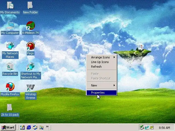The height and width of the screenshot is (131, 175).
Task: Launch Outlook Express from quick launch
Action: (35, 127)
